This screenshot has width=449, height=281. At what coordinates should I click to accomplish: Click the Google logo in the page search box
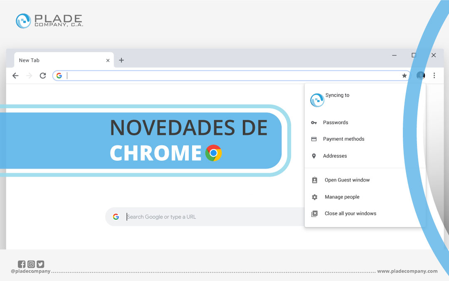point(116,217)
